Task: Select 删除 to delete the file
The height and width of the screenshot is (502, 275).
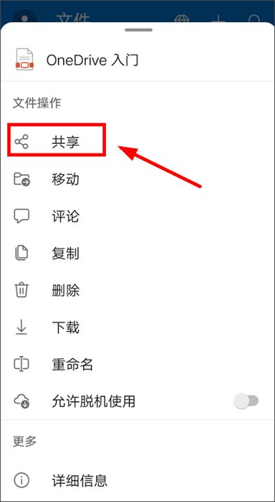Action: click(x=137, y=291)
